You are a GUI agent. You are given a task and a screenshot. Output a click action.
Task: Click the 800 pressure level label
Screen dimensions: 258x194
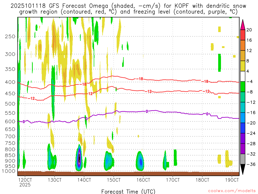(10, 149)
